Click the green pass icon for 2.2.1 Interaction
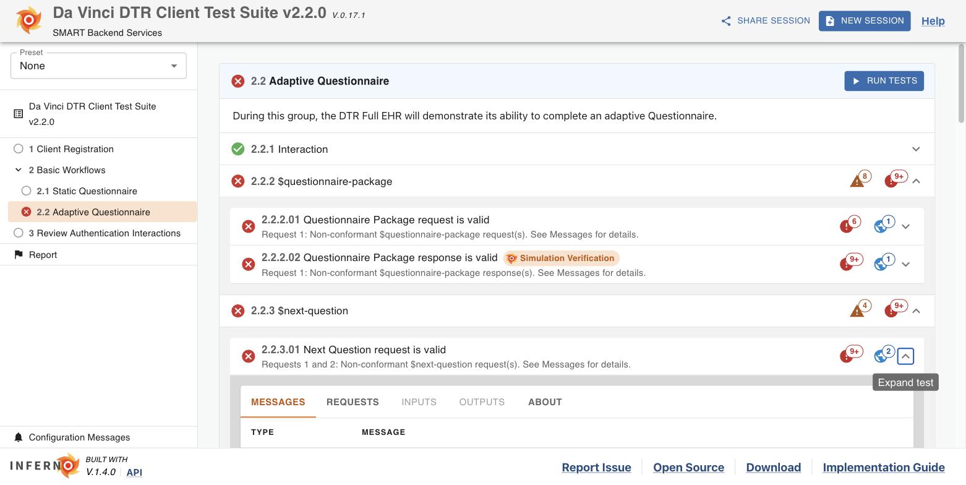966x485 pixels. [x=238, y=149]
